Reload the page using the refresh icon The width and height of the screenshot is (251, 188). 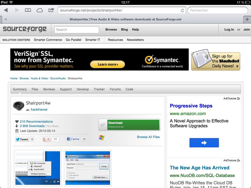(182, 10)
